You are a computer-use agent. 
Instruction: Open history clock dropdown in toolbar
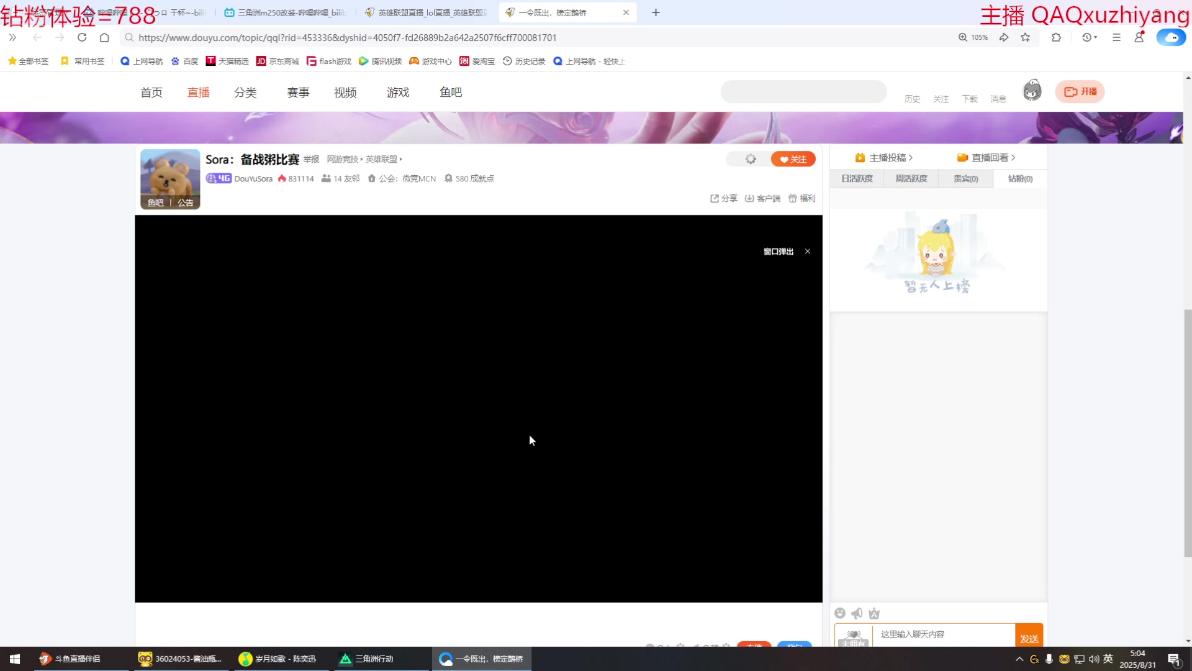click(x=1090, y=37)
